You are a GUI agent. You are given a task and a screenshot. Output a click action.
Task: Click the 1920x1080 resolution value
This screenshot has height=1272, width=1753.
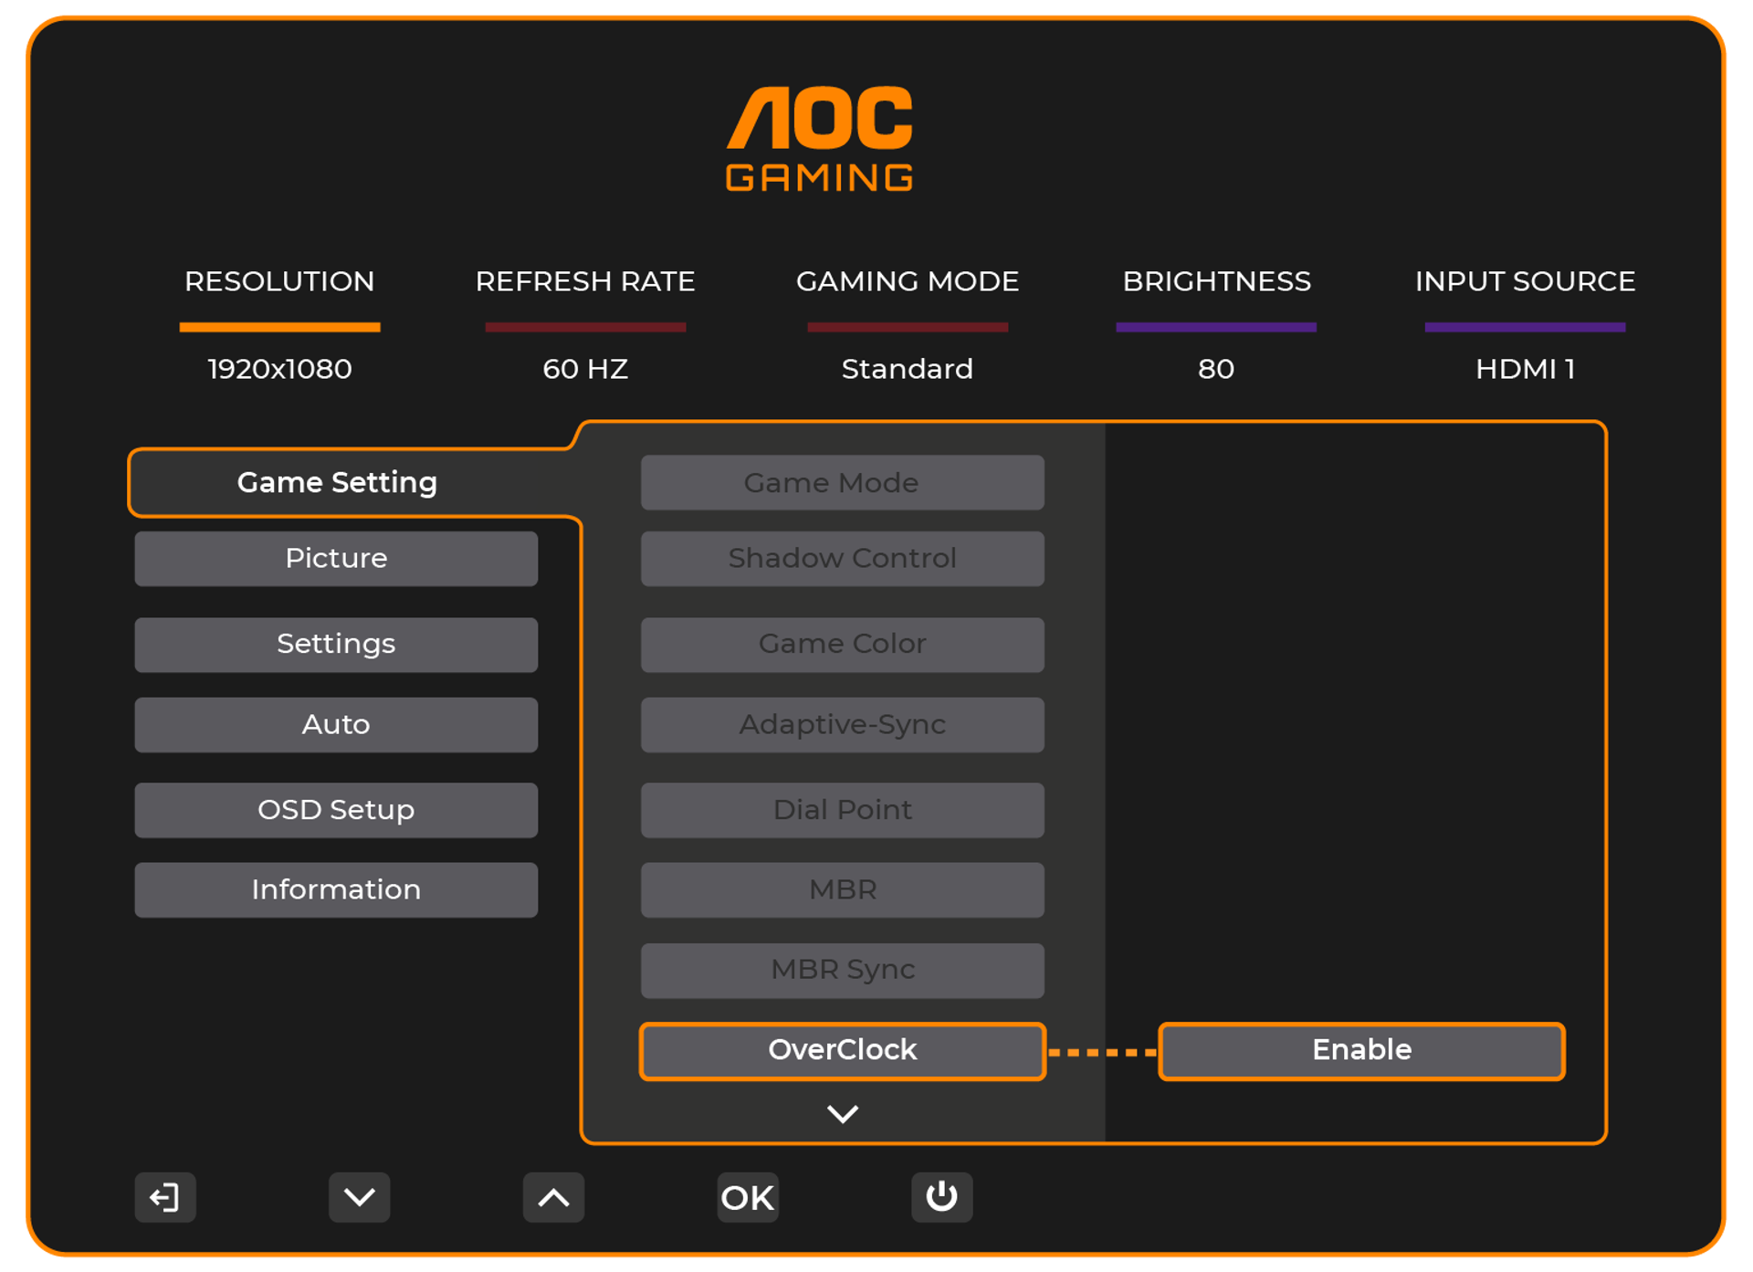point(279,369)
